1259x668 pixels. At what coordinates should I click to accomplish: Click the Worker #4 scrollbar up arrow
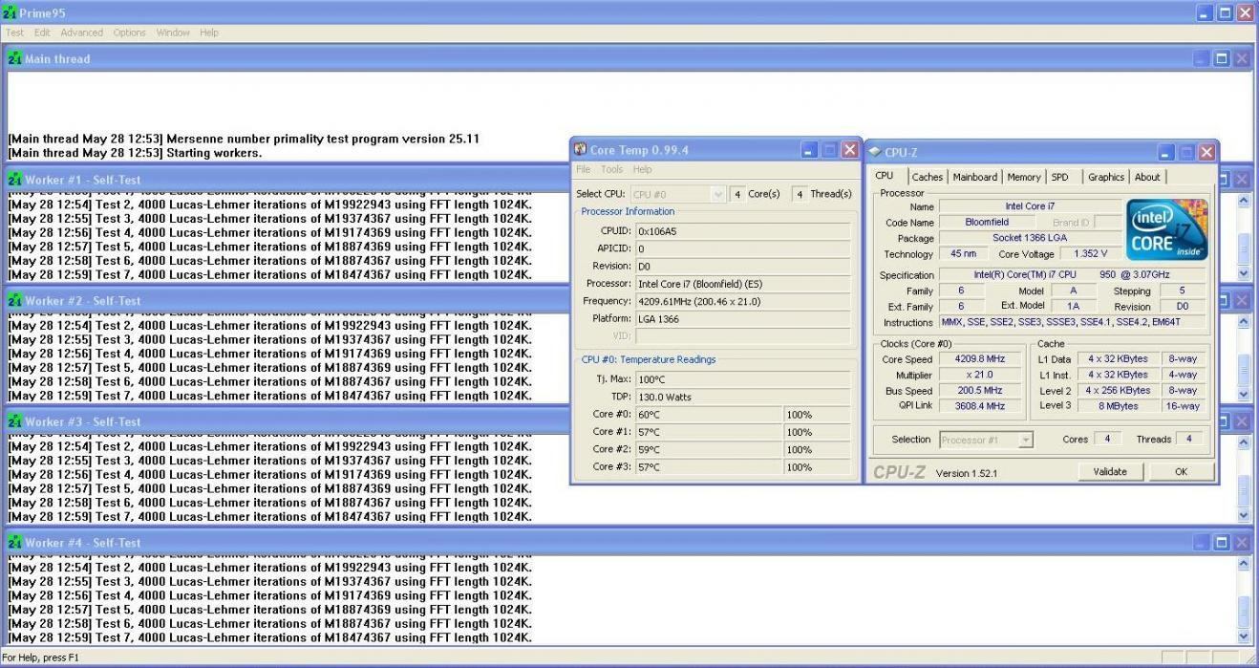[x=1243, y=564]
